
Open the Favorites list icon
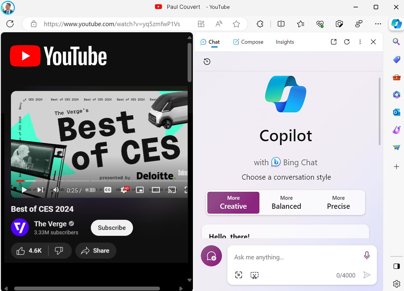click(x=301, y=24)
